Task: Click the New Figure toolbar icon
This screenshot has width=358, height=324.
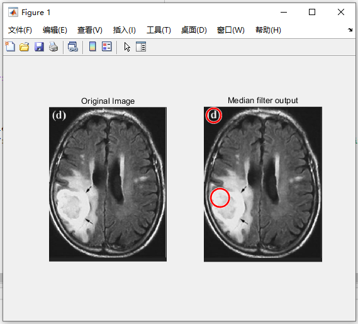Action: (x=10, y=47)
